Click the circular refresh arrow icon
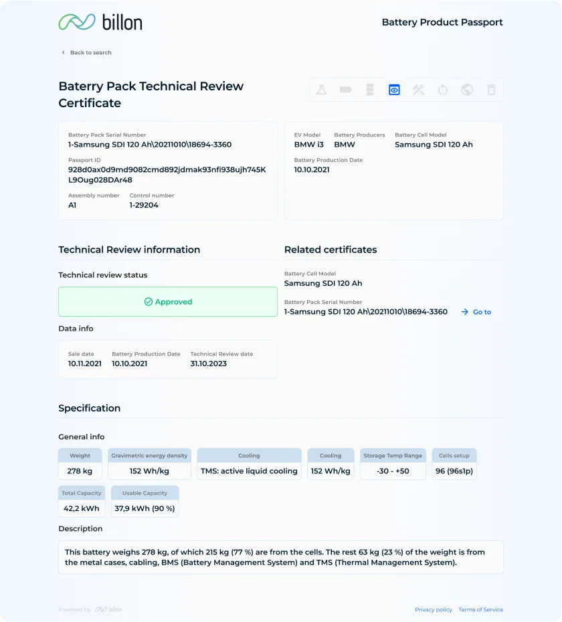 point(443,90)
